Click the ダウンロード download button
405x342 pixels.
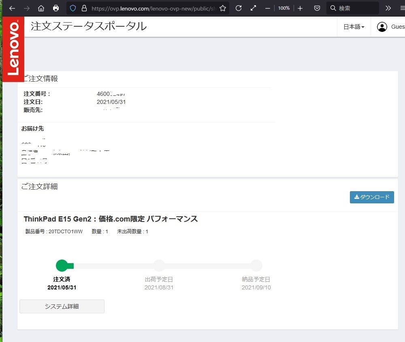point(372,197)
